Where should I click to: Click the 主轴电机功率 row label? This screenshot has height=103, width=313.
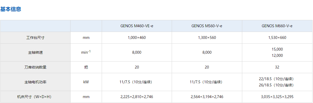click(x=35, y=82)
